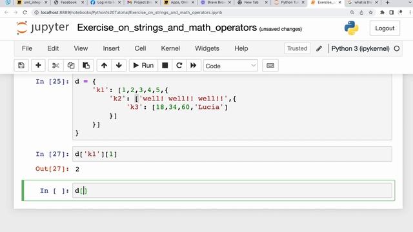Switch to the Facebook browser tab
The width and height of the screenshot is (413, 232).
click(69, 3)
